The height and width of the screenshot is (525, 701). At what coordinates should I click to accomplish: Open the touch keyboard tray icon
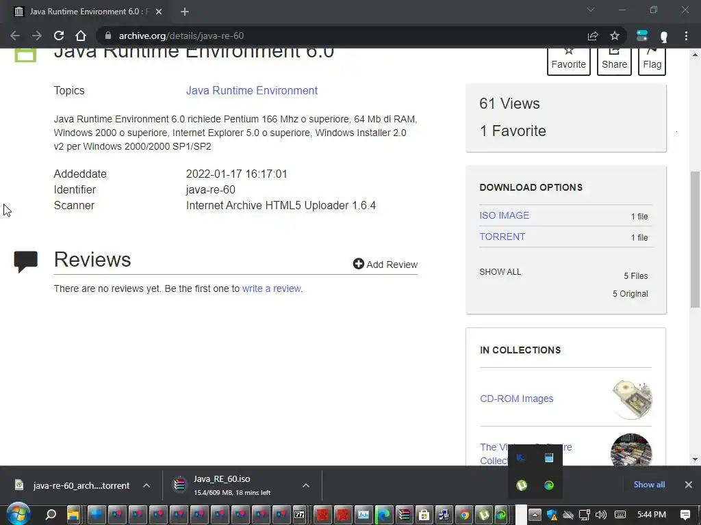(x=620, y=515)
